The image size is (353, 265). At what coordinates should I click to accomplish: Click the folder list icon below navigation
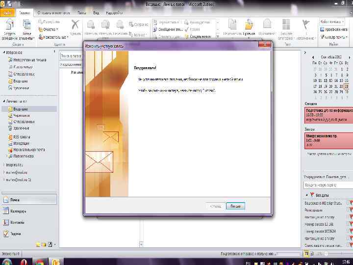44,244
